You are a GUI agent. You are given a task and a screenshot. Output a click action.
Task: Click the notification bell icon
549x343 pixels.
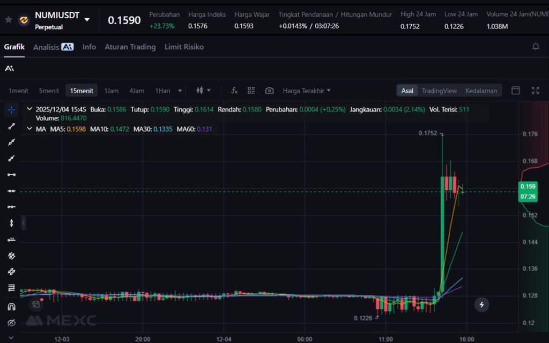535,47
